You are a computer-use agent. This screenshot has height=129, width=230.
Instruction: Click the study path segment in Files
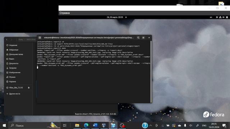click(21, 39)
